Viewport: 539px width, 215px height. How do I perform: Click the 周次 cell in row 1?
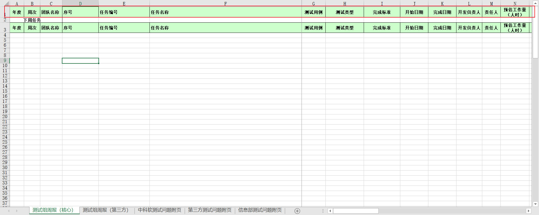pyautogui.click(x=32, y=12)
